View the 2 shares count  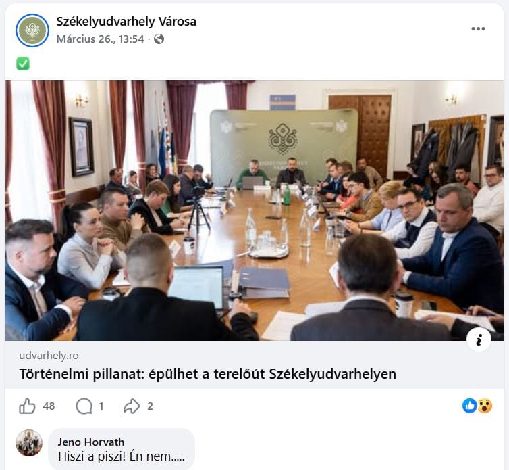[150, 406]
